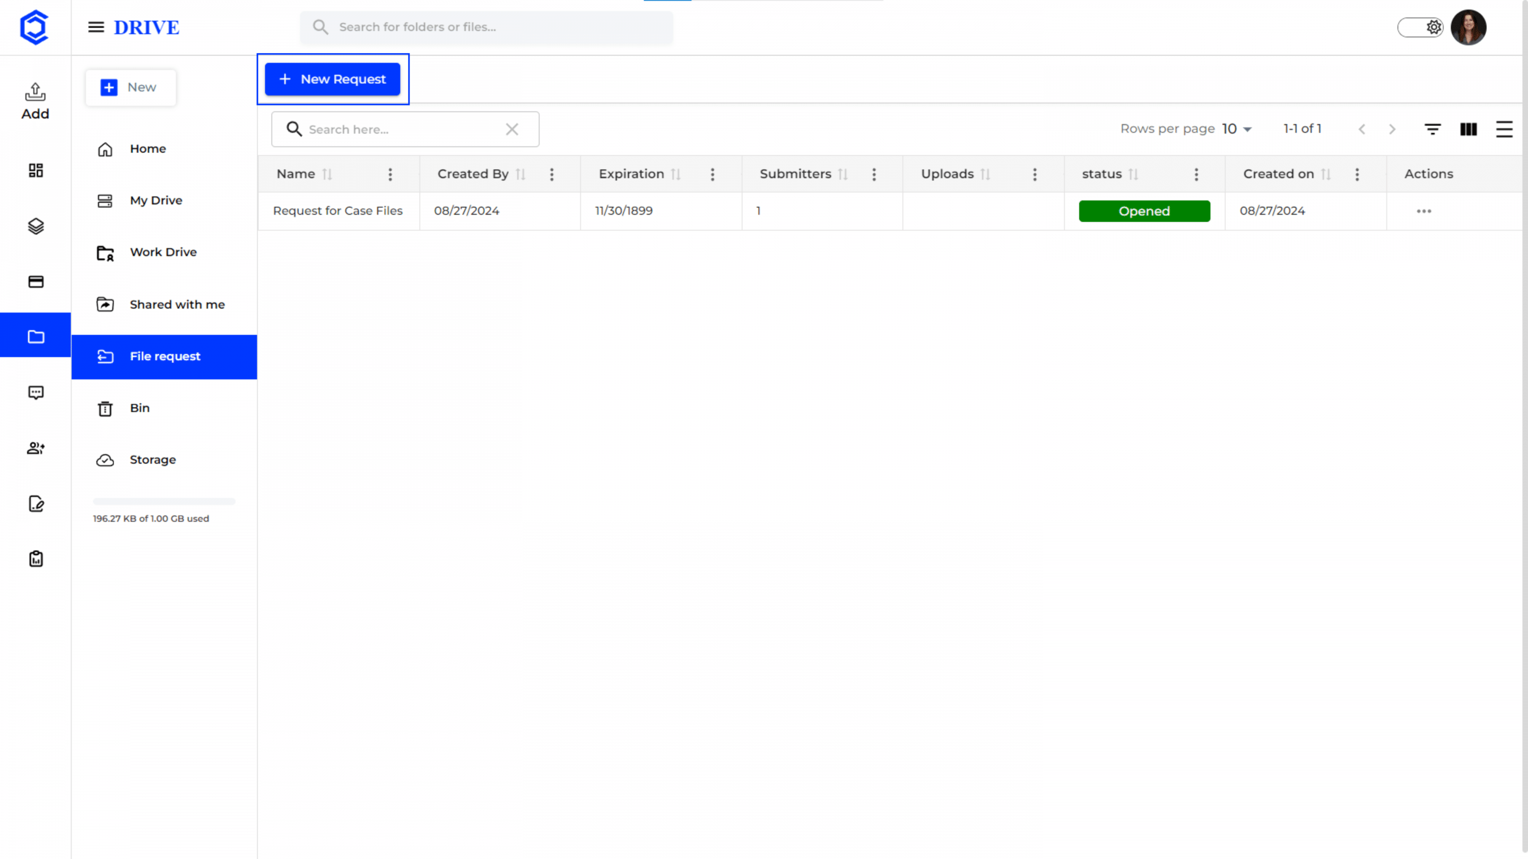
Task: Sort table by status column
Action: coord(1133,174)
